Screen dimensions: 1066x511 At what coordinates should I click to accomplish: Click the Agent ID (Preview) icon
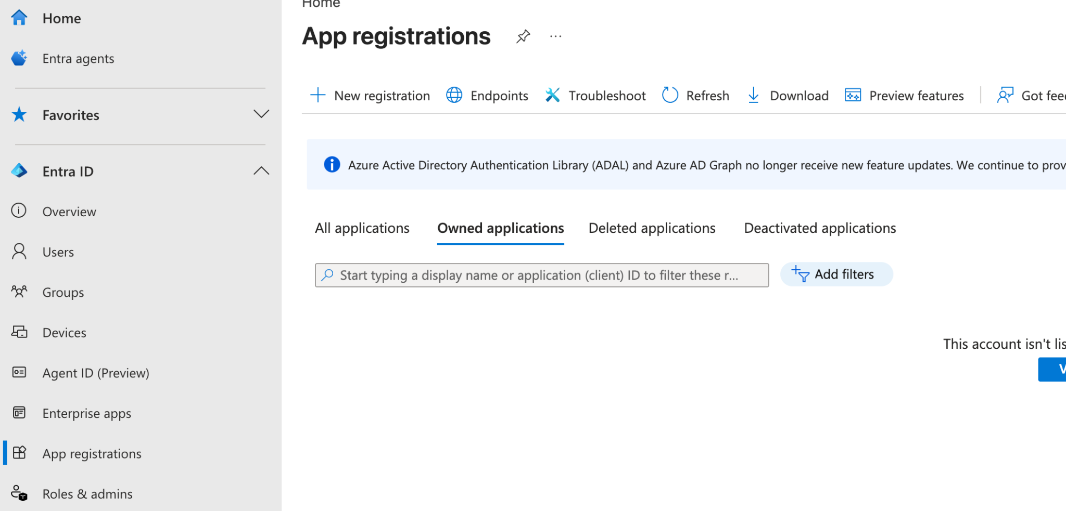point(19,372)
